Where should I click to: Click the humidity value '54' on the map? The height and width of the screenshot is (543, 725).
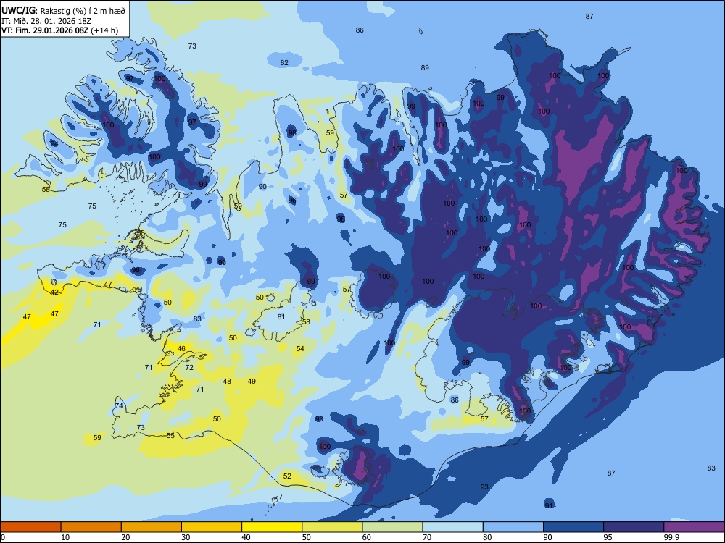[301, 349]
